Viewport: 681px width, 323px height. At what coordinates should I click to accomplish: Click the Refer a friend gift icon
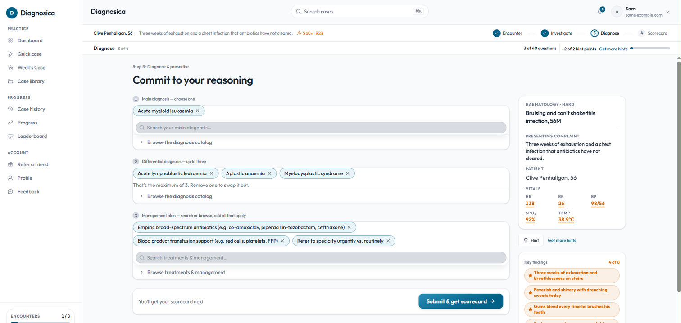(x=10, y=164)
